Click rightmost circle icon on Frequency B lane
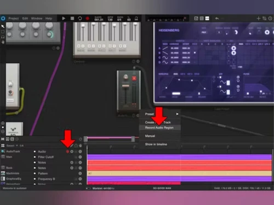This screenshot has width=274, height=205. point(80,179)
